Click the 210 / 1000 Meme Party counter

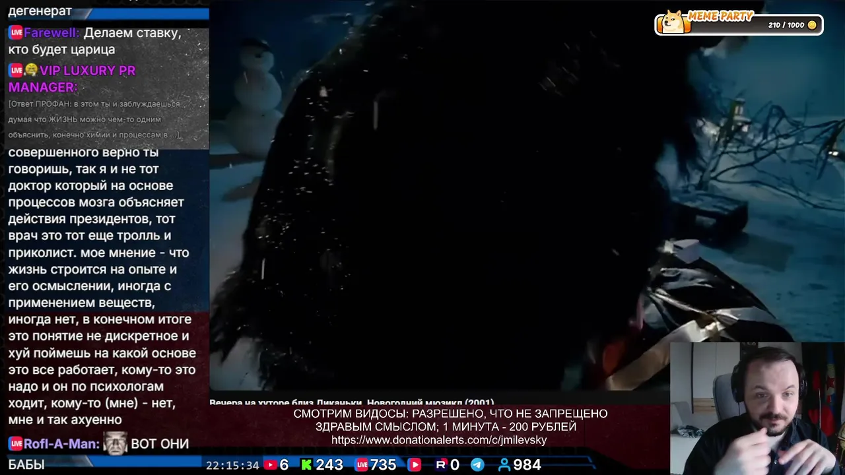pos(786,25)
